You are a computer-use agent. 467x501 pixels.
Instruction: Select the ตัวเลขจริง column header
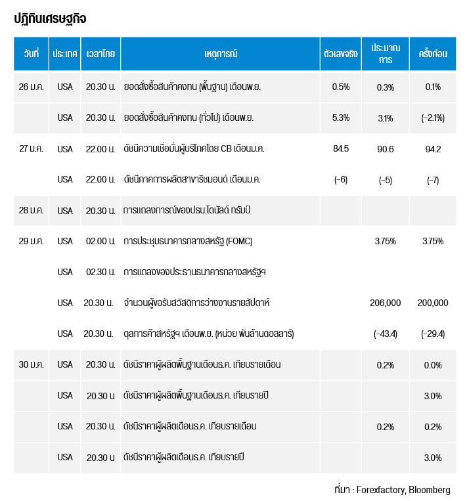(341, 54)
